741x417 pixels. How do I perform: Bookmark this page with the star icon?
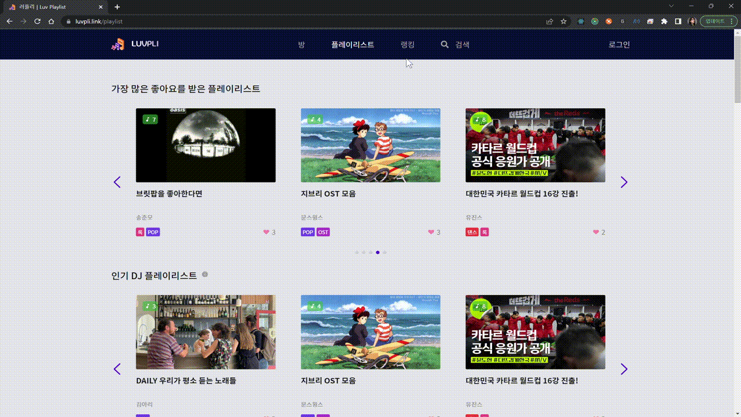[563, 21]
